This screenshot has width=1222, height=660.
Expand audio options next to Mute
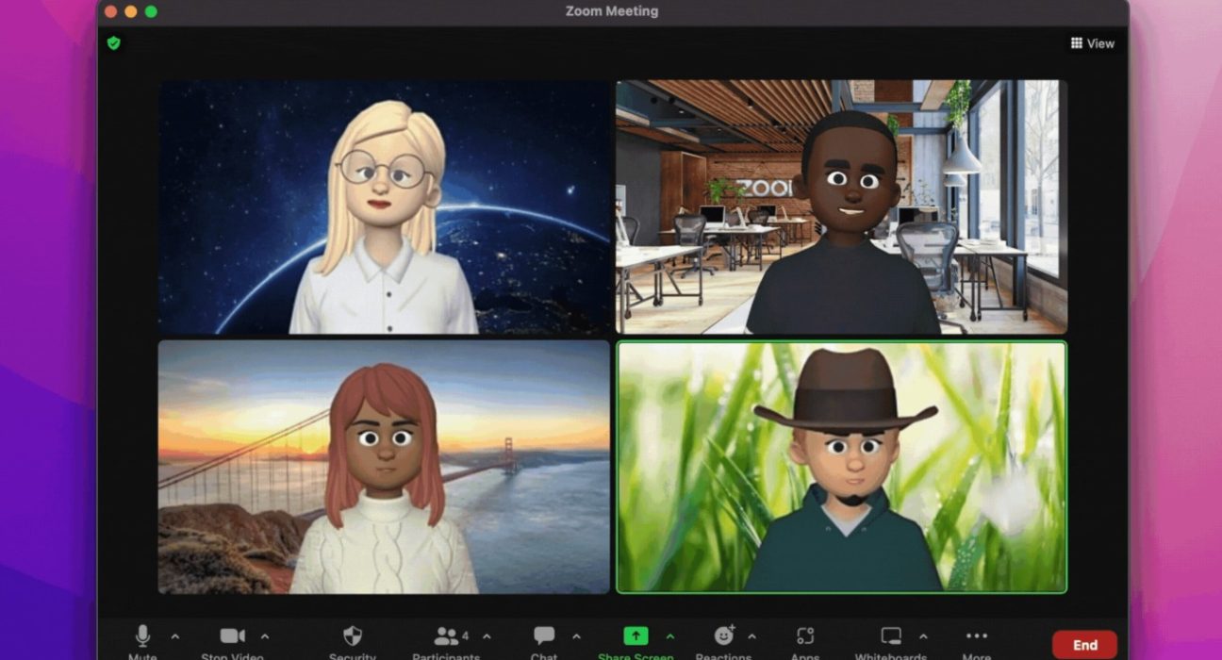coord(174,636)
